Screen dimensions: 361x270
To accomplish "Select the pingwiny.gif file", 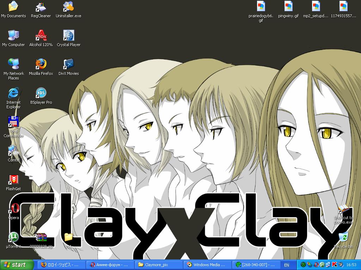I will click(288, 9).
